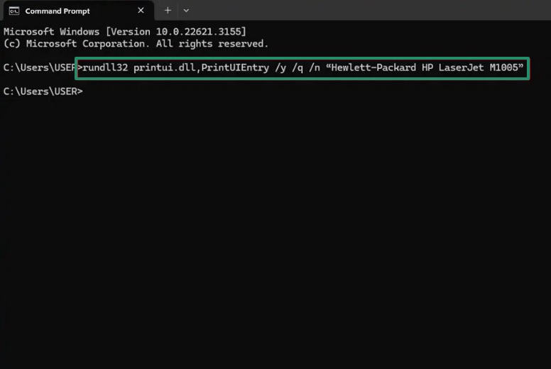Close the Command Prompt tab

point(141,11)
